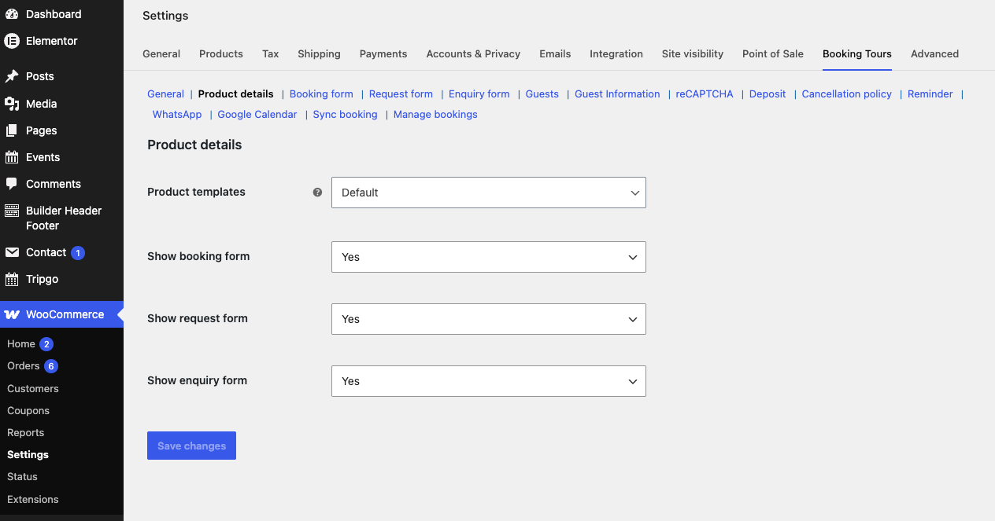Viewport: 995px width, 521px height.
Task: Open WooCommerce Status submenu item
Action: point(23,477)
